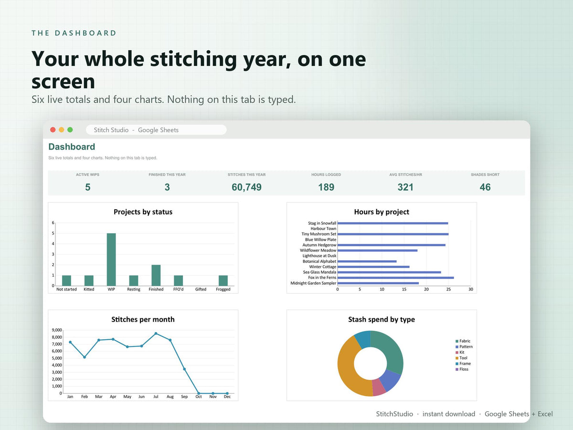Screen dimensions: 573x430
Task: Click the THE DASHBOARD eyebrow text
Action: pyautogui.click(x=74, y=33)
